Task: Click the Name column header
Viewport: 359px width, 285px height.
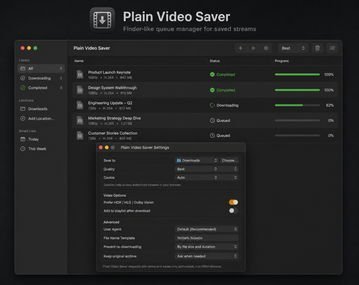Action: coord(79,61)
